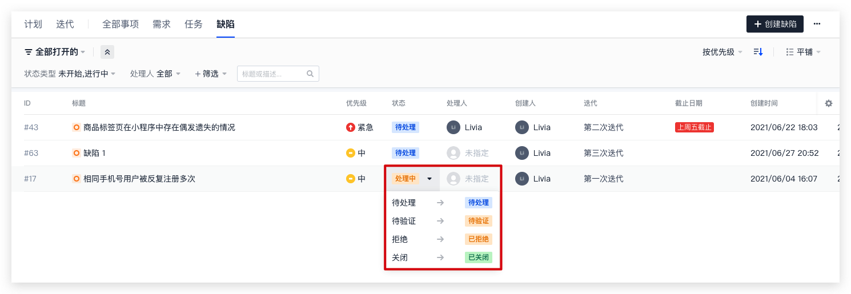Click the unassigned avatar on row #63
The width and height of the screenshot is (851, 294).
[x=453, y=153]
